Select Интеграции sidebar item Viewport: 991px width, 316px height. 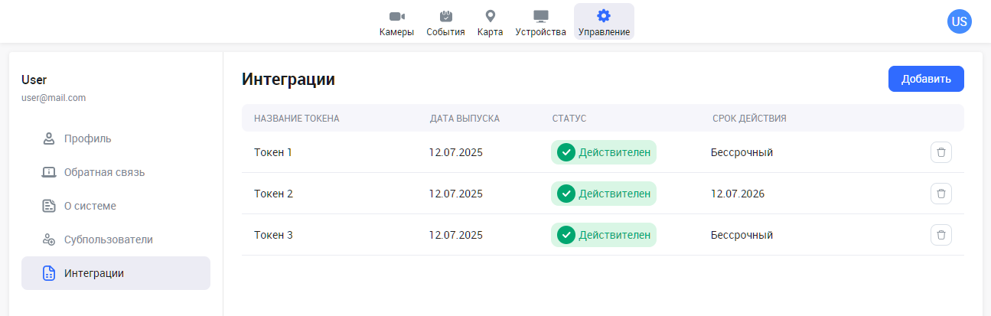[93, 273]
